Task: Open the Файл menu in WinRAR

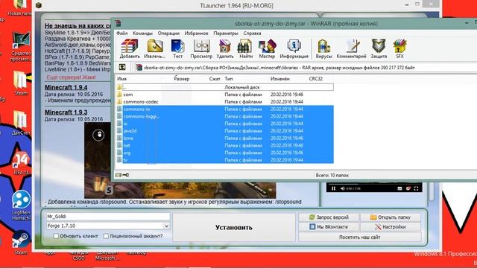Action: 122,33
